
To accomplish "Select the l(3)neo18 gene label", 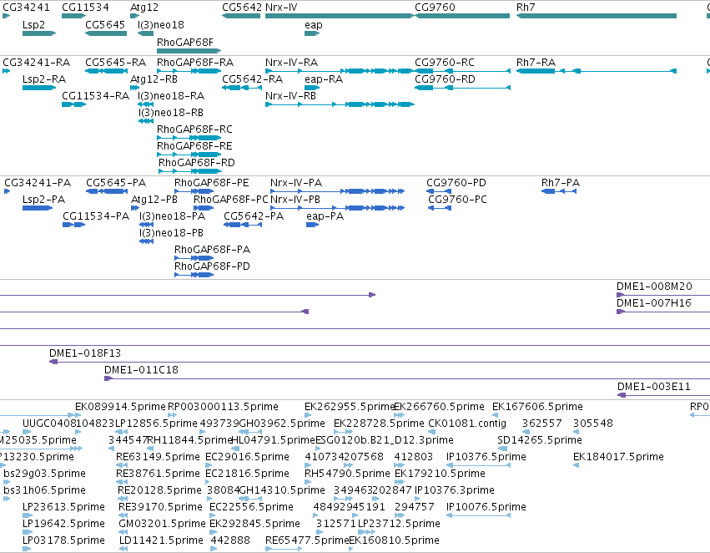I will pos(161,24).
